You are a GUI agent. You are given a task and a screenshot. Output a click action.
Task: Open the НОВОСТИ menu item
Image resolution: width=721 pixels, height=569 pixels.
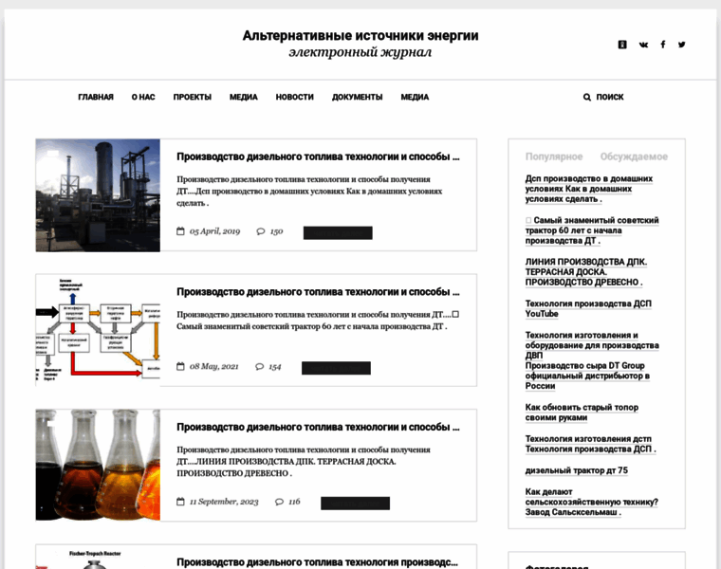pos(294,97)
